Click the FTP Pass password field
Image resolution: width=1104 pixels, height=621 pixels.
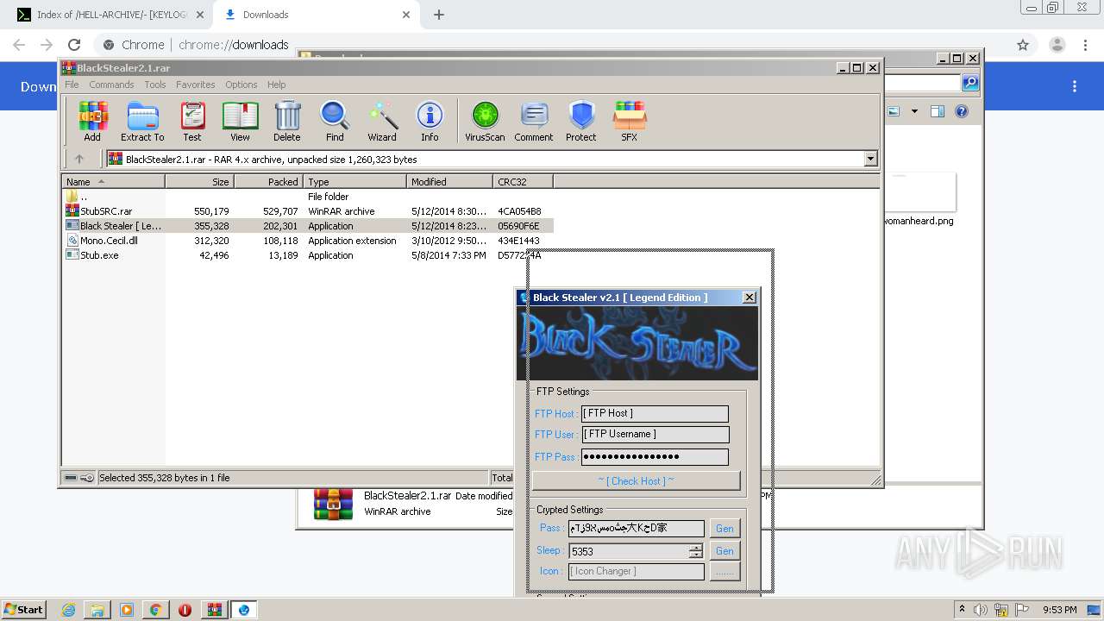(x=655, y=457)
